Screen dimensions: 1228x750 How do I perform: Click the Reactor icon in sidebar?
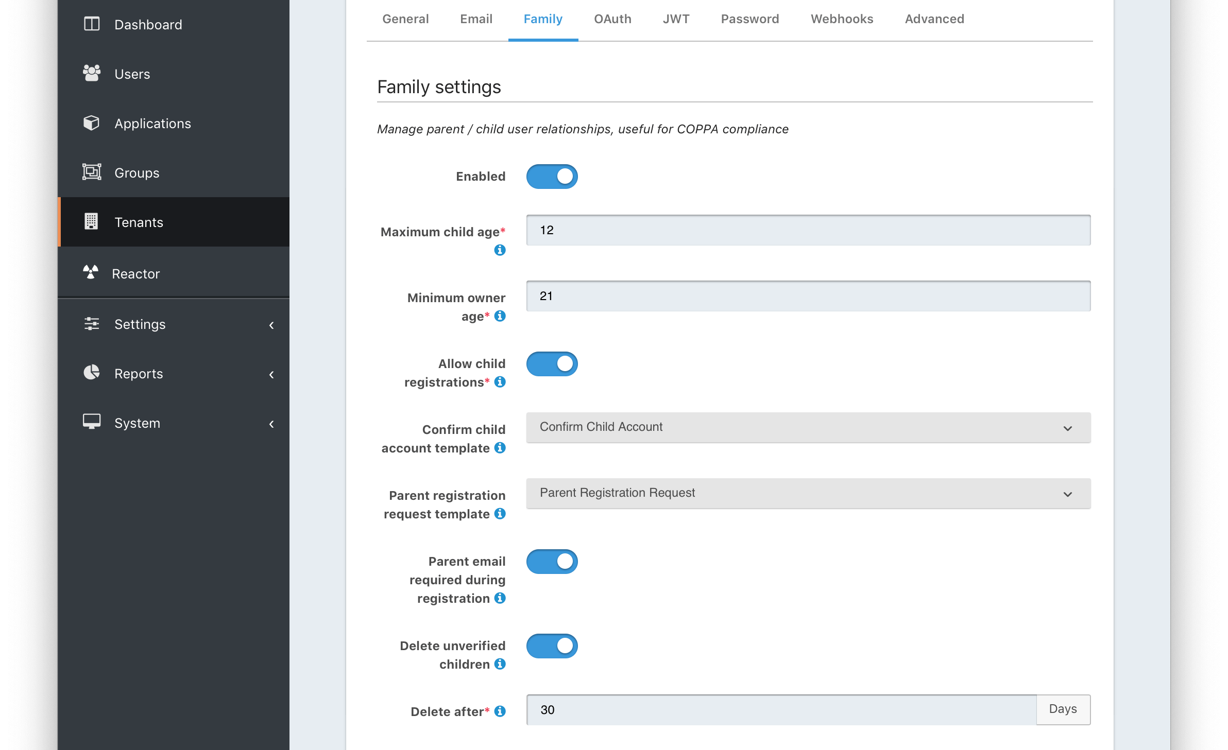pos(90,272)
